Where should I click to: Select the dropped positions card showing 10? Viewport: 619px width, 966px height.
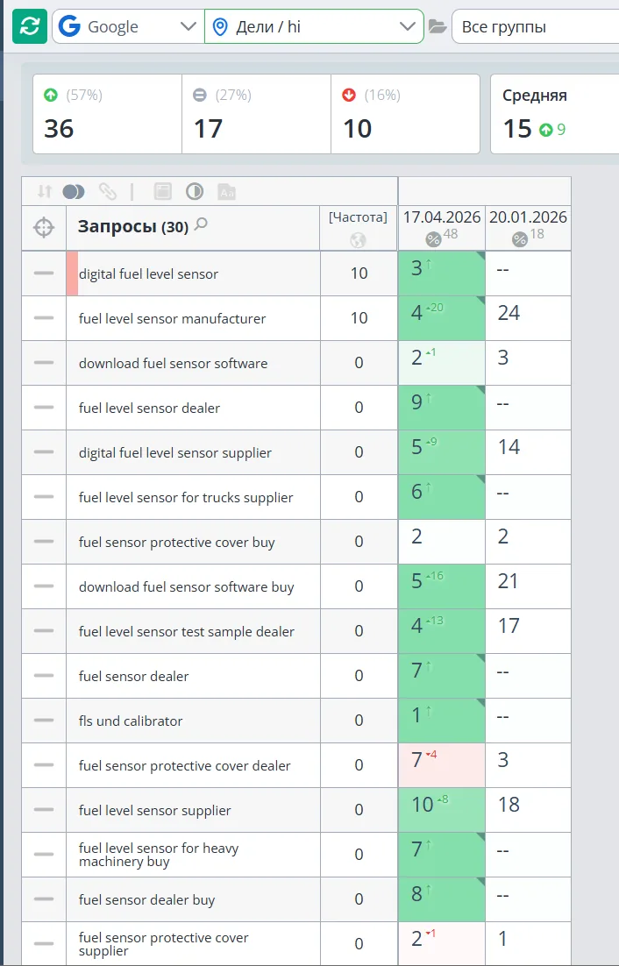(405, 114)
